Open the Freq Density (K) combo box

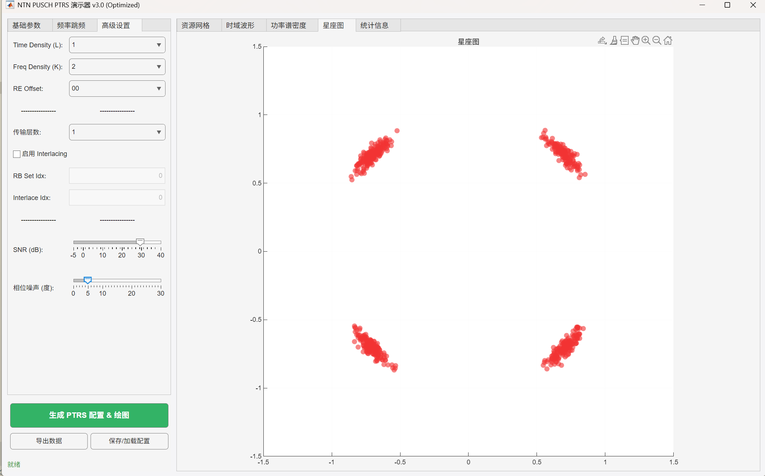point(116,67)
